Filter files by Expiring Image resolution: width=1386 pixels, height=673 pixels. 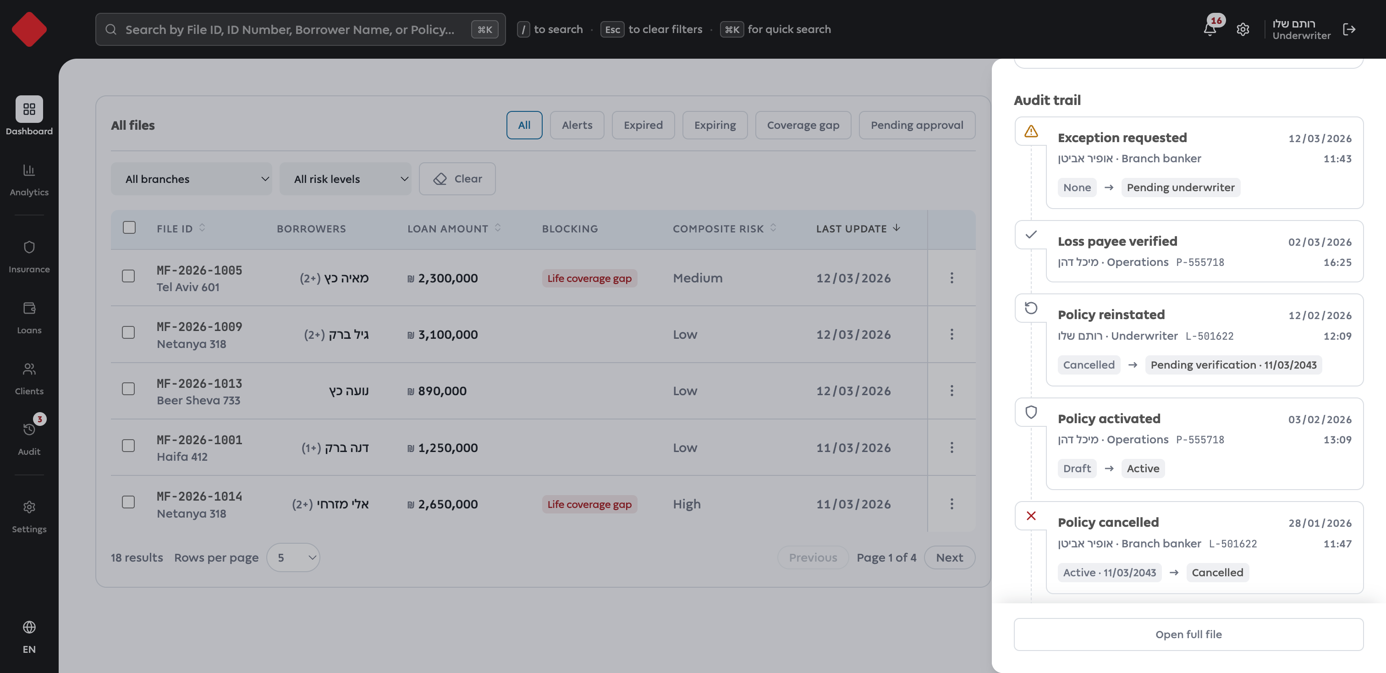coord(715,125)
